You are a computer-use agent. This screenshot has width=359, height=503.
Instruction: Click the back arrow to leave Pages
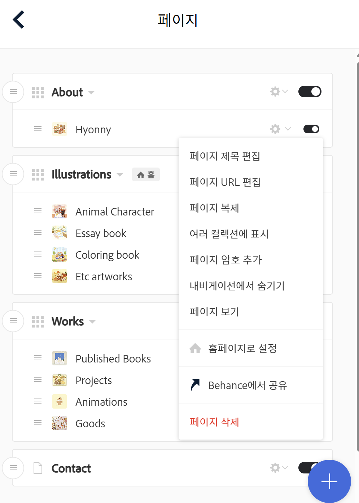18,19
